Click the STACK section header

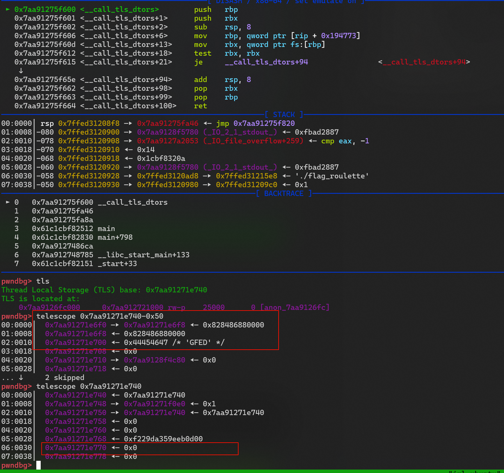(x=284, y=115)
